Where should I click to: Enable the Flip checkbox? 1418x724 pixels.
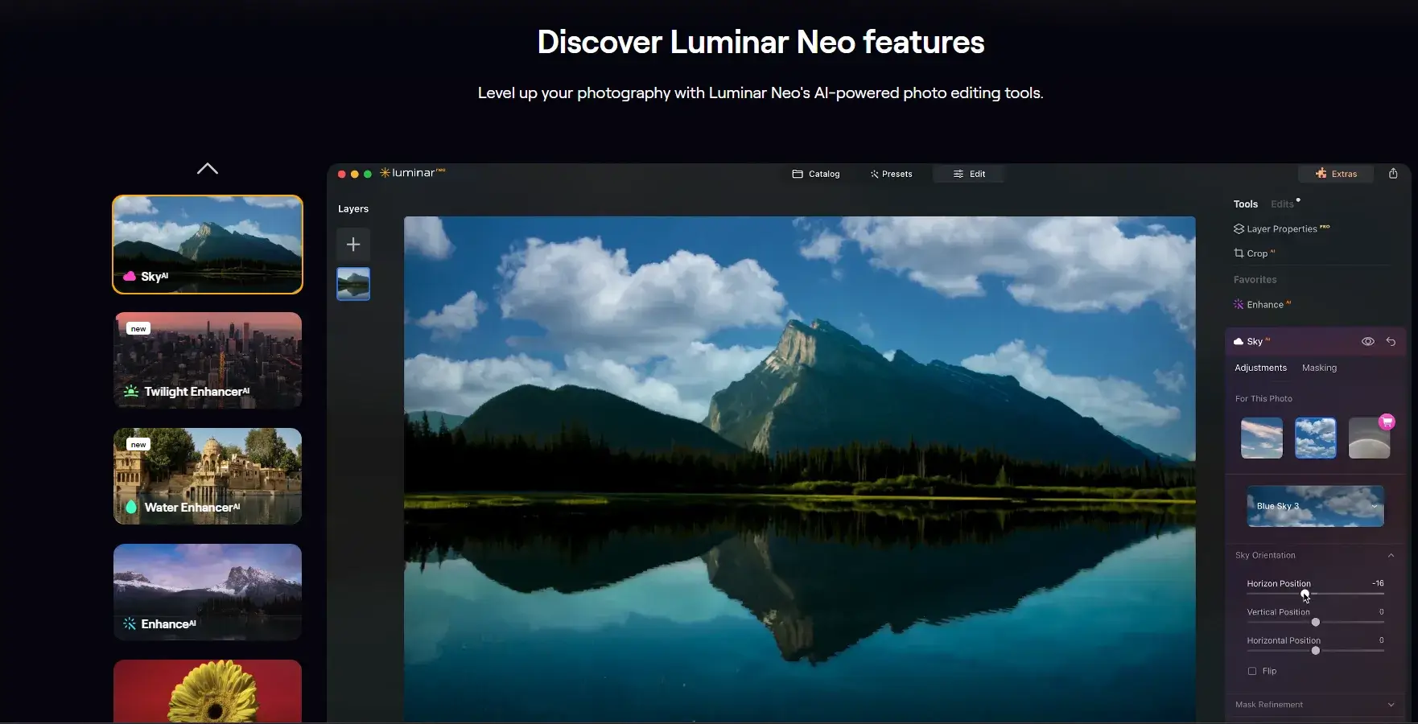[x=1252, y=671]
